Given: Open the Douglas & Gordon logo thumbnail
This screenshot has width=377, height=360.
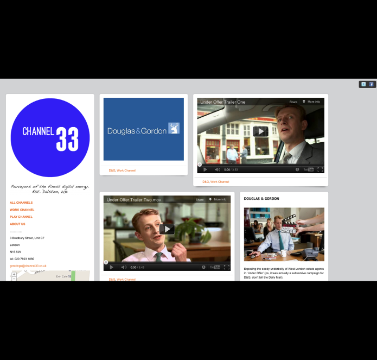Looking at the screenshot, I should pos(144,129).
